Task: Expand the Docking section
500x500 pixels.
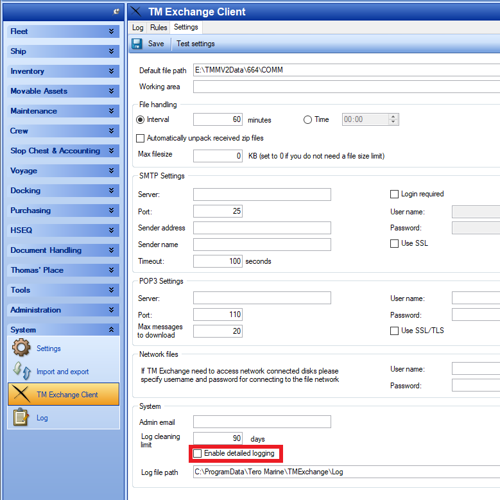Action: coord(63,191)
